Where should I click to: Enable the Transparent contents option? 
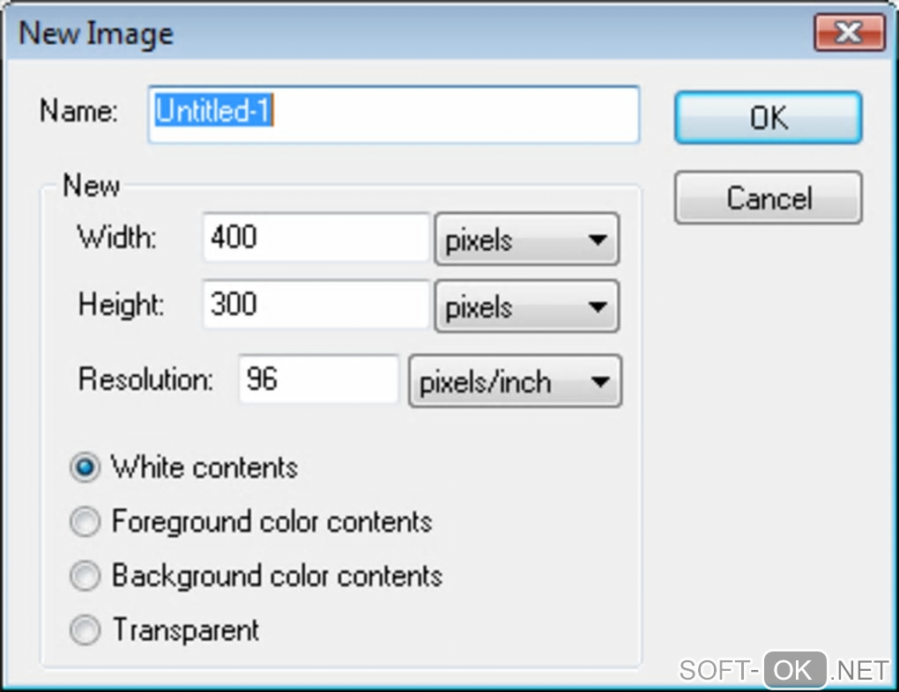(x=85, y=630)
